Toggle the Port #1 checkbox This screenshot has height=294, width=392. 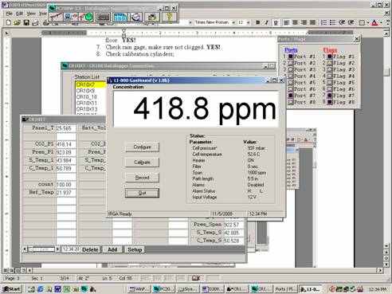(x=291, y=57)
